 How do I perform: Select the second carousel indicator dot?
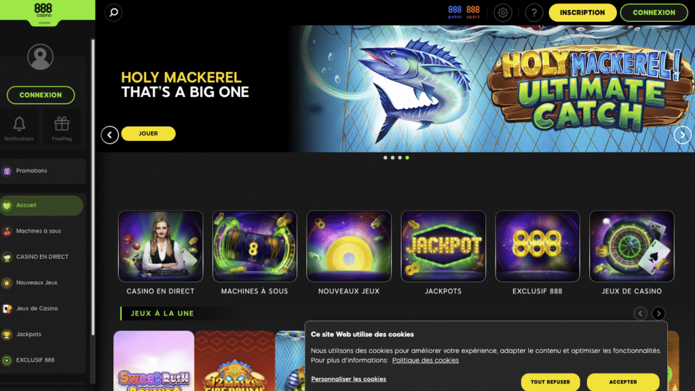coord(392,157)
